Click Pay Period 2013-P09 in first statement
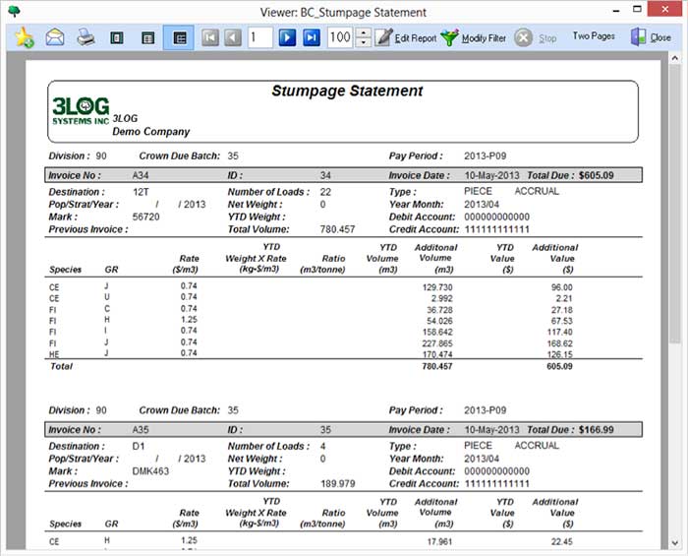688x556 pixels. tap(485, 155)
